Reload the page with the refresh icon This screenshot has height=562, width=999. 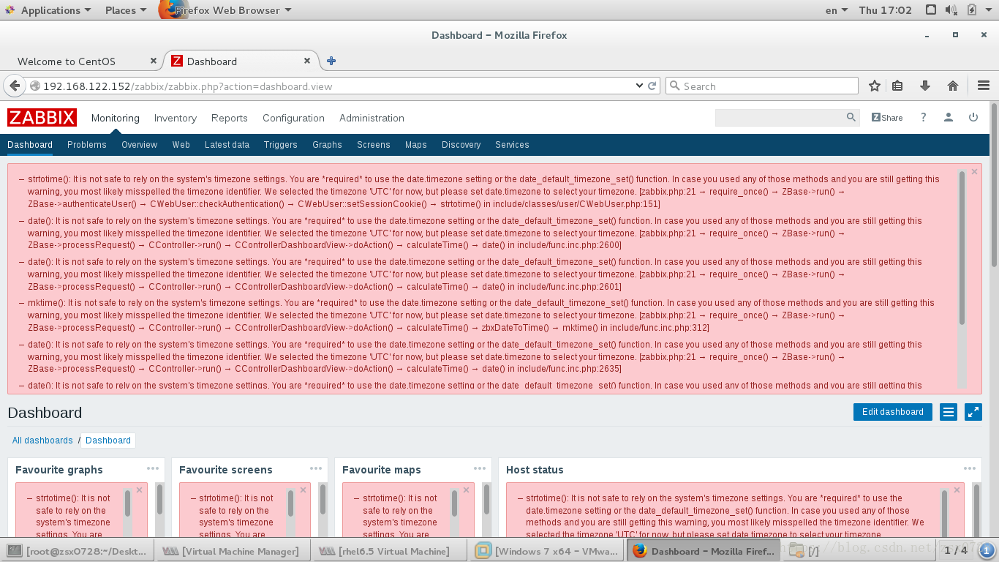(x=652, y=86)
